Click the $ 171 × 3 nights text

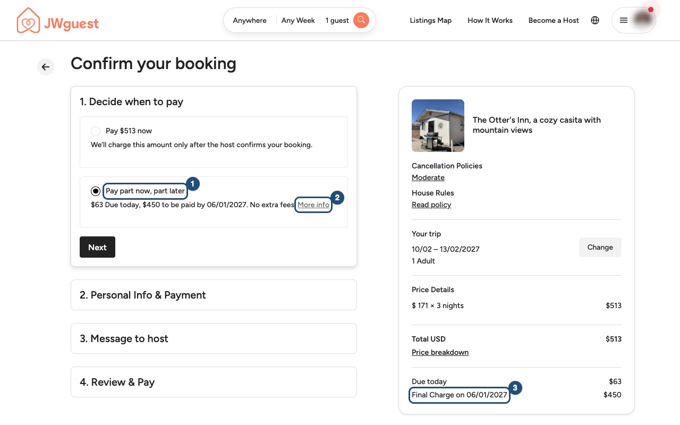438,305
